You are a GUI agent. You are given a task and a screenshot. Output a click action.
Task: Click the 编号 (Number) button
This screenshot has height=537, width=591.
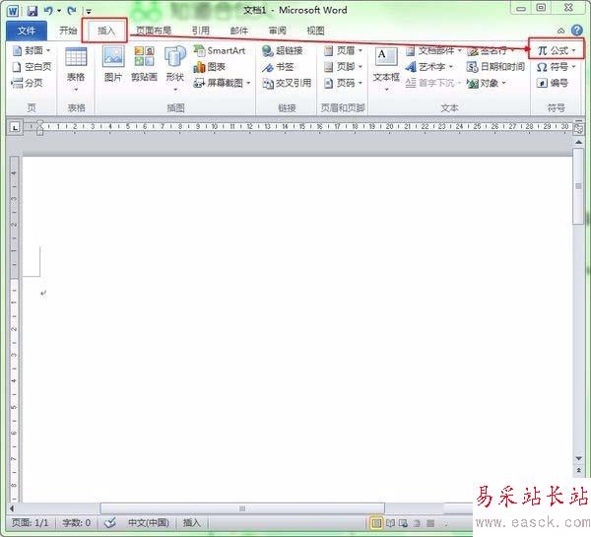(553, 83)
